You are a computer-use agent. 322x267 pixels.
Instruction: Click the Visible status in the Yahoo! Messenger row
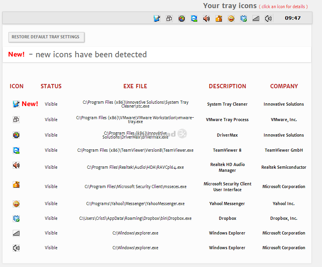coord(51,204)
